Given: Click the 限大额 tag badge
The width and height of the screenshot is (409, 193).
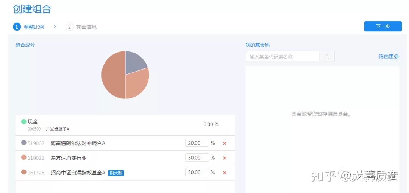Looking at the screenshot, I should tap(116, 173).
